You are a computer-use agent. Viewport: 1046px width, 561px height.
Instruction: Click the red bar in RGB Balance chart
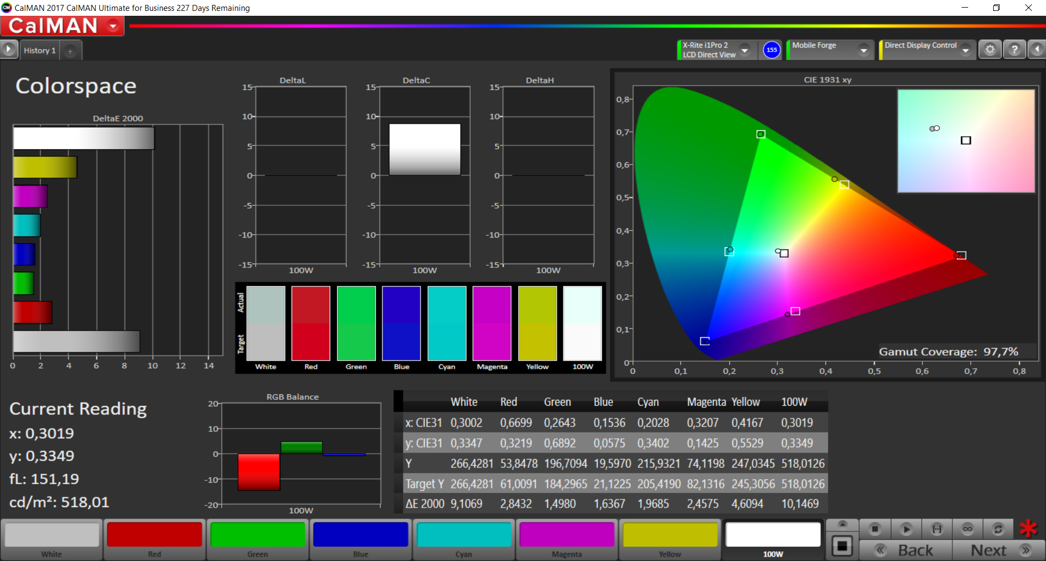pos(259,472)
